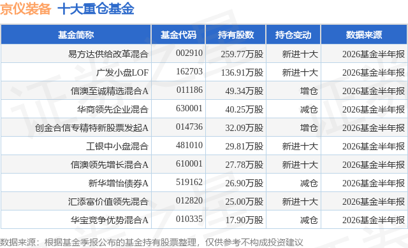The width and height of the screenshot is (408, 248).
Task: Click the 京仪装备 title text
Action: (25, 9)
